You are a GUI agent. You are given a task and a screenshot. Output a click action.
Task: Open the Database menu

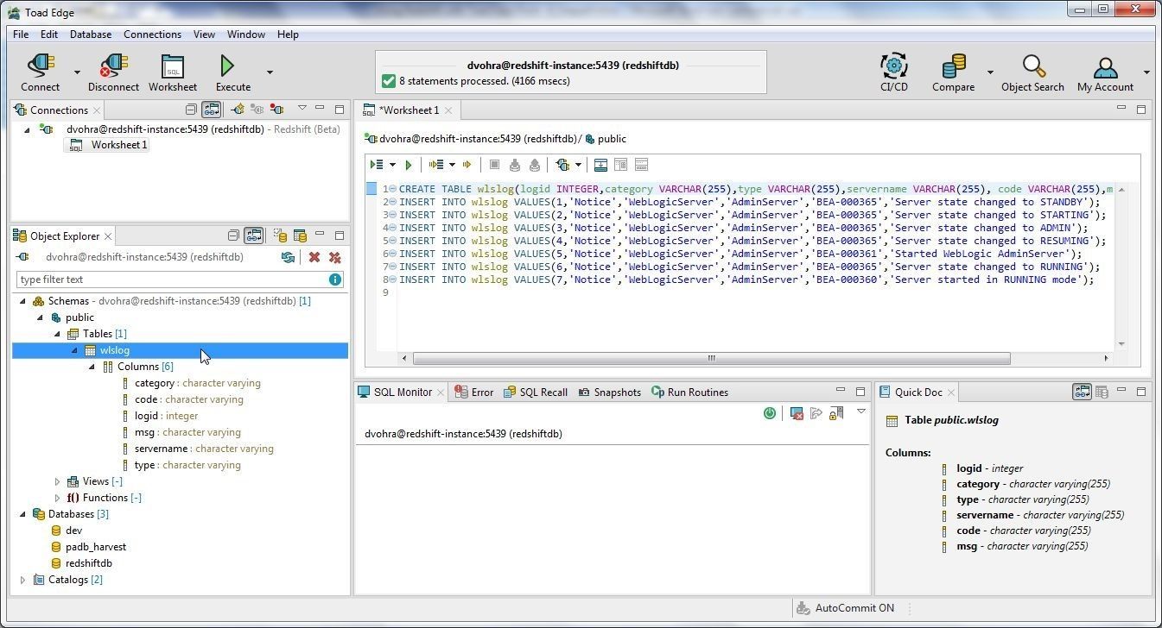click(91, 35)
